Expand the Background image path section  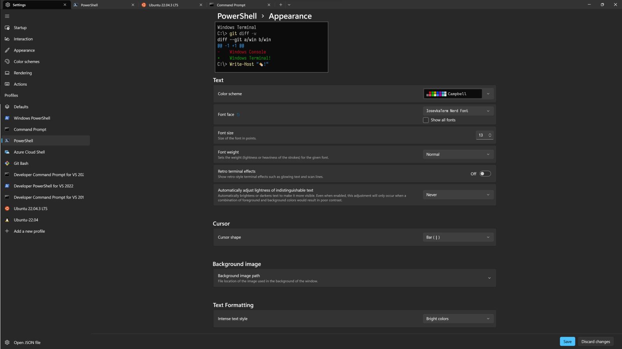[x=489, y=278]
